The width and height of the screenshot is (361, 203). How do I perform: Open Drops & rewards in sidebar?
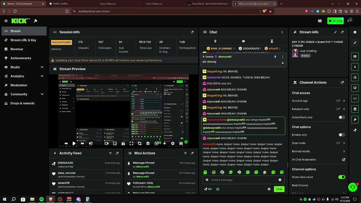[24, 103]
